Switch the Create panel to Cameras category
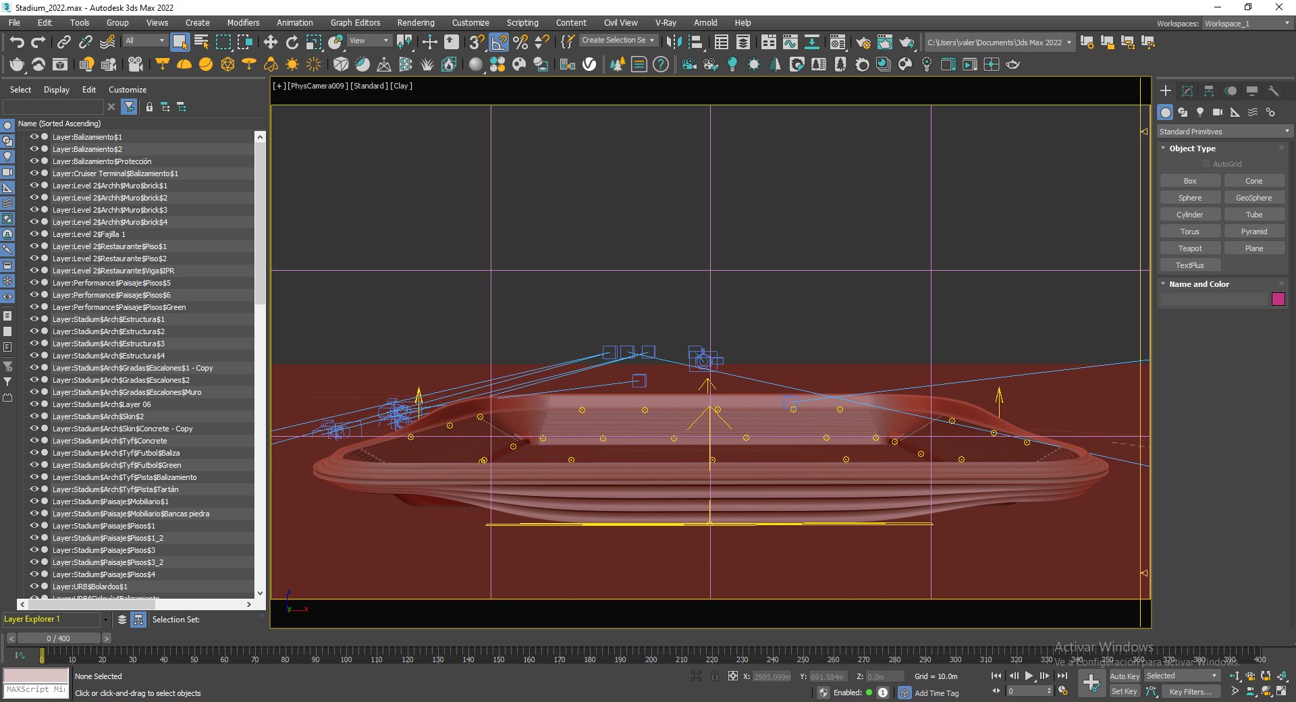The image size is (1296, 702). coord(1218,112)
